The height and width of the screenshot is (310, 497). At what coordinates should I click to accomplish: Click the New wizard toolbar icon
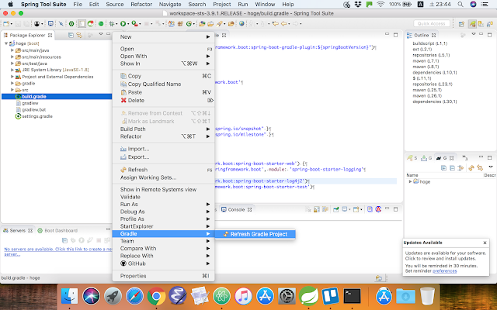[x=6, y=24]
